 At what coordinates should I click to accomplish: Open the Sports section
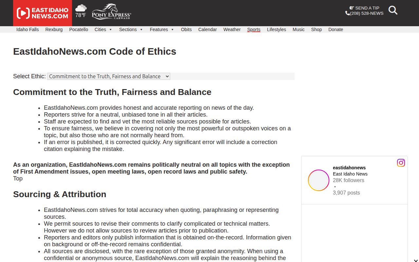click(254, 29)
